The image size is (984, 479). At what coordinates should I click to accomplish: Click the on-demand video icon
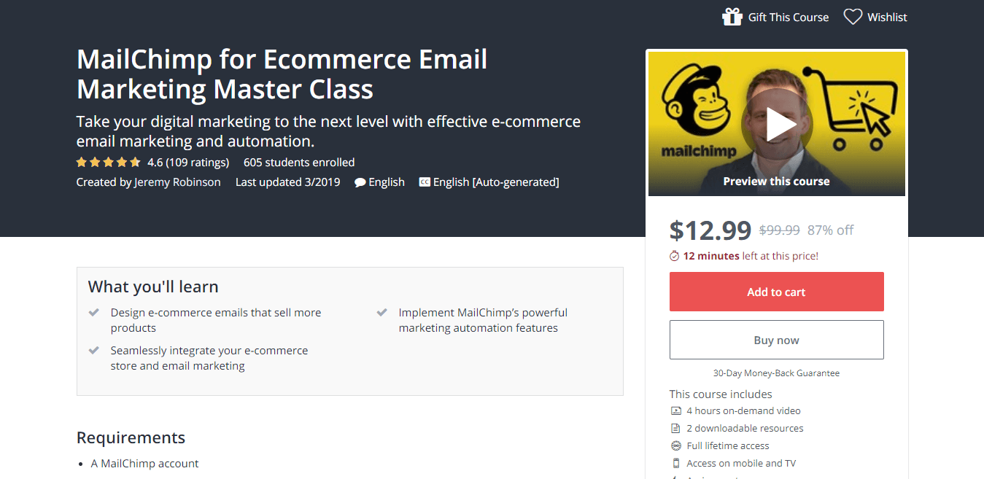(x=676, y=411)
